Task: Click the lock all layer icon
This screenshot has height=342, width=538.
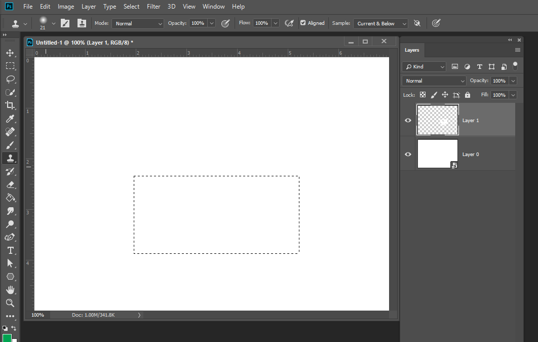Action: [x=467, y=95]
